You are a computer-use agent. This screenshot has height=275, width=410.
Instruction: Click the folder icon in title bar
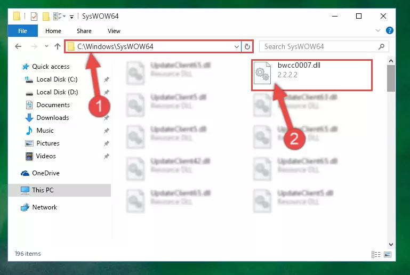[17, 16]
